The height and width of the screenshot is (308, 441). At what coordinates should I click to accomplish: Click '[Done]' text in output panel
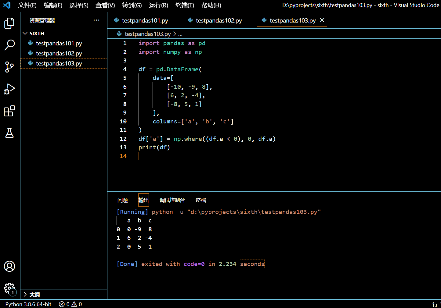[127, 264]
